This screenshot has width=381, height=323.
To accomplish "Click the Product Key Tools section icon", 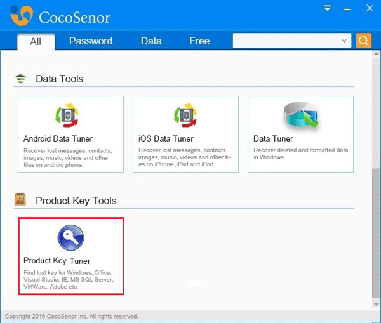I will (20, 199).
